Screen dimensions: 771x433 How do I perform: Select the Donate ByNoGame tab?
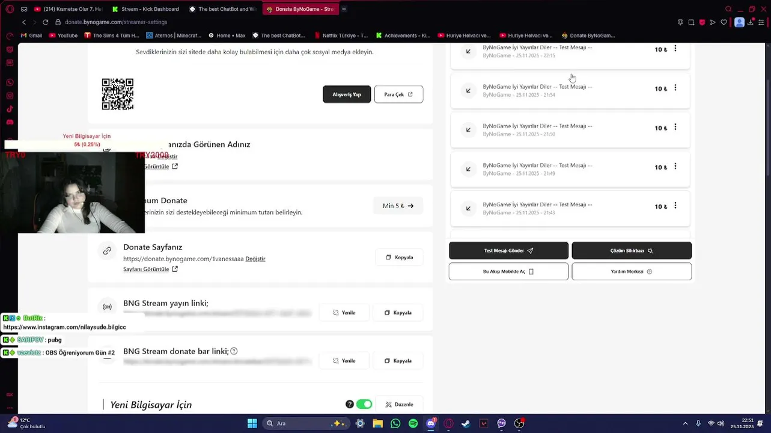[300, 9]
